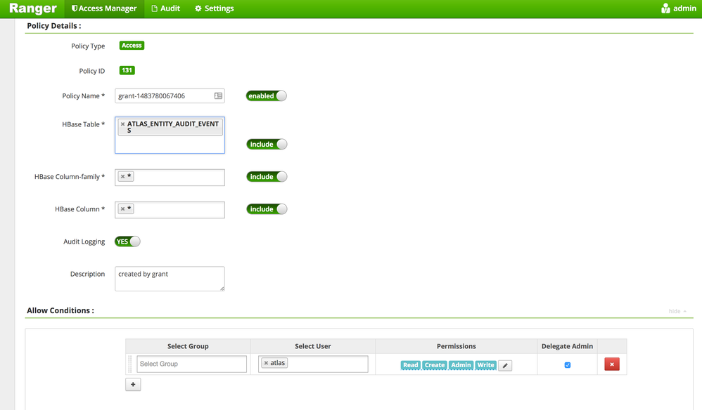Image resolution: width=702 pixels, height=410 pixels.
Task: Click the HBase Column-family field
Action: pos(170,178)
